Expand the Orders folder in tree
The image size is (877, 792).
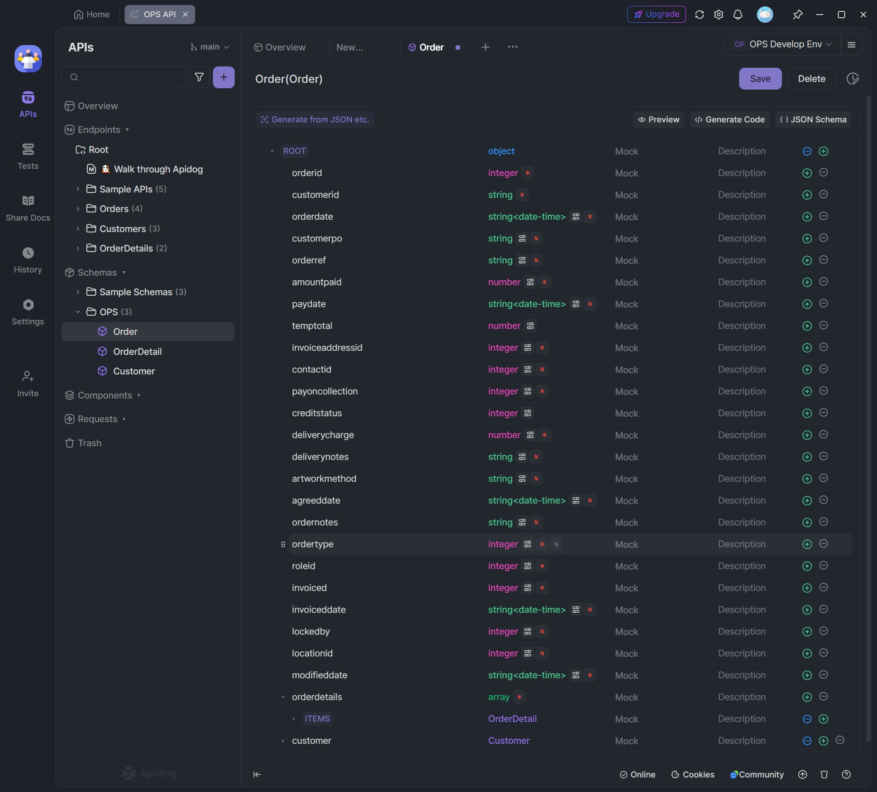pos(78,208)
